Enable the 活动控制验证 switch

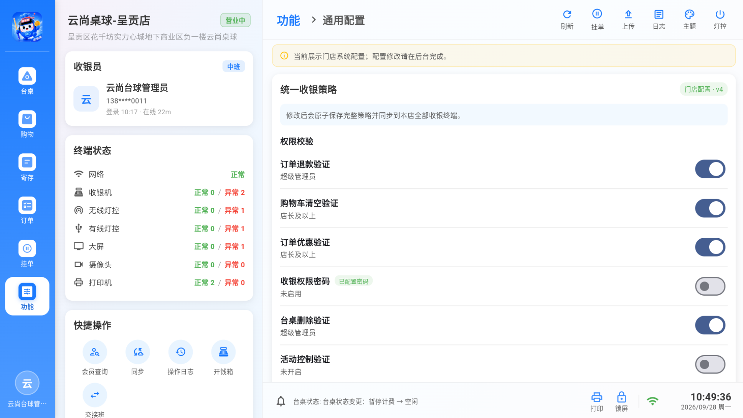coord(710,364)
